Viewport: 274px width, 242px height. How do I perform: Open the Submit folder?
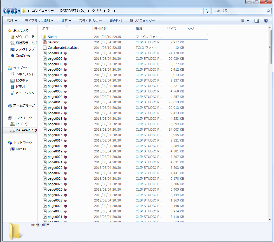click(53, 37)
